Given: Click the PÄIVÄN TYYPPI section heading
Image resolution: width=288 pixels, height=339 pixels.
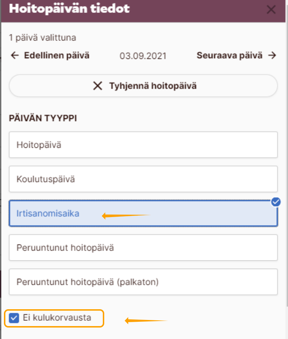Looking at the screenshot, I should 43,118.
